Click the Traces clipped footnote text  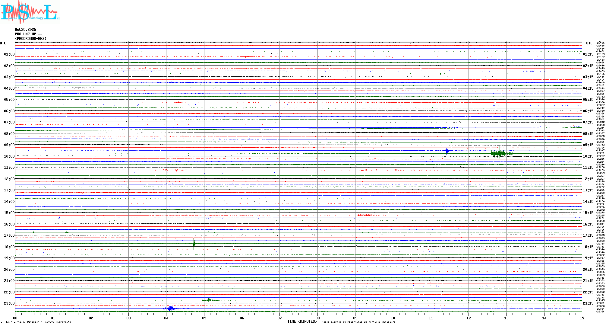[x=358, y=322]
